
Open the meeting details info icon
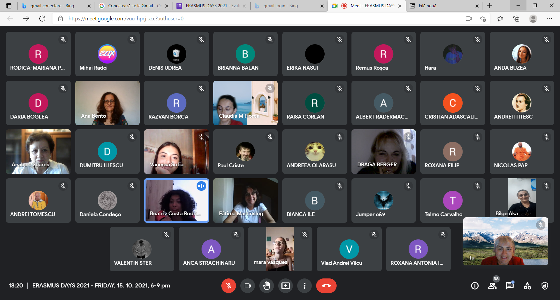point(475,286)
